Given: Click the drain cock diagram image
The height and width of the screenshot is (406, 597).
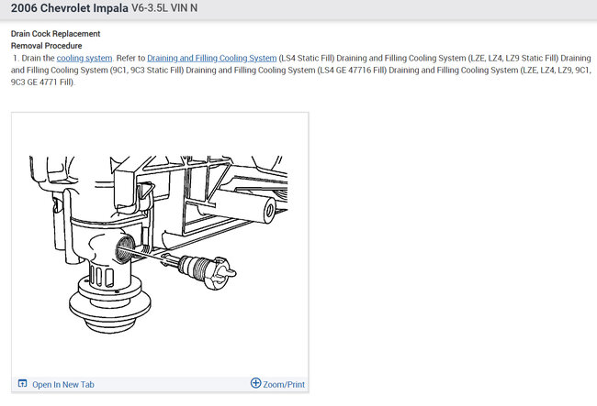Looking at the screenshot, I should pyautogui.click(x=158, y=244).
